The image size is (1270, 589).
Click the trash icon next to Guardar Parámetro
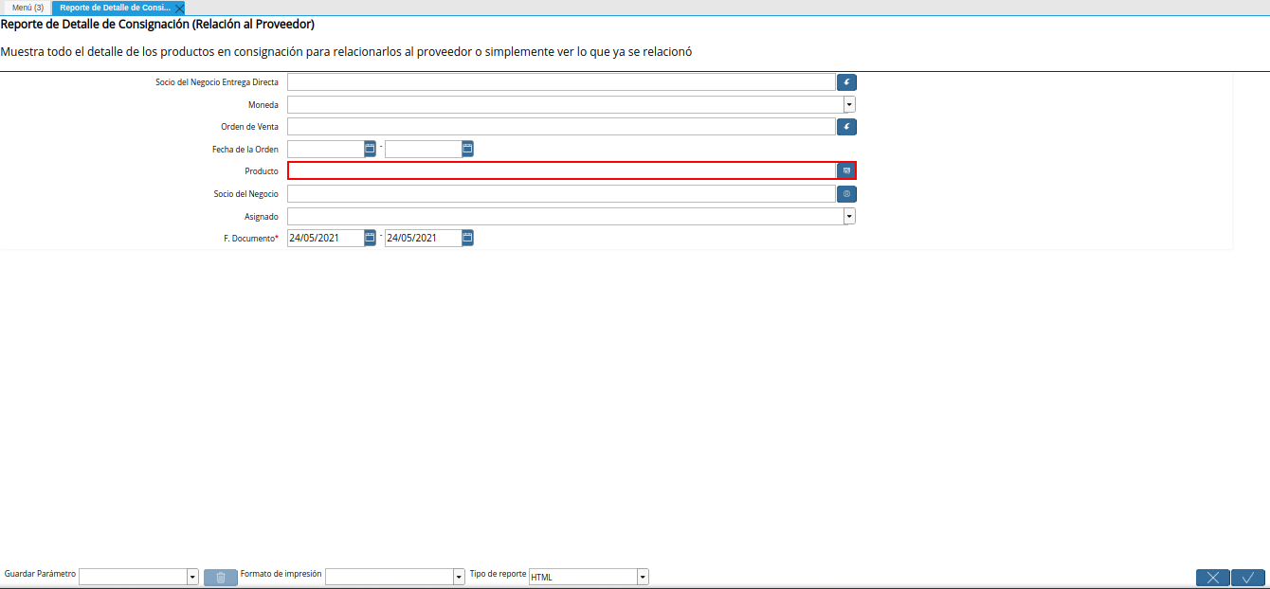click(x=220, y=576)
